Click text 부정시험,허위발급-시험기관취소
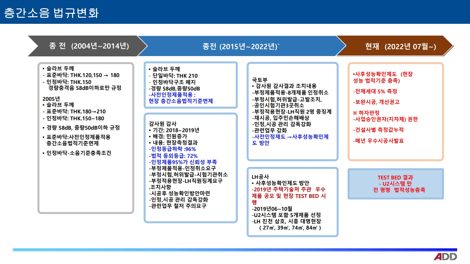 pos(189,175)
